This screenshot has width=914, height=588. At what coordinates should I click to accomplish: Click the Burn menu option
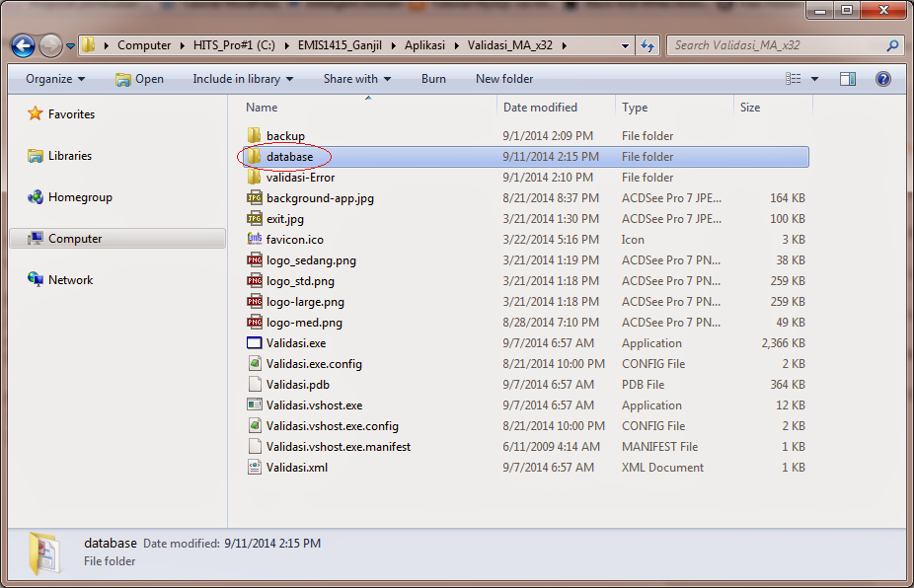point(433,79)
